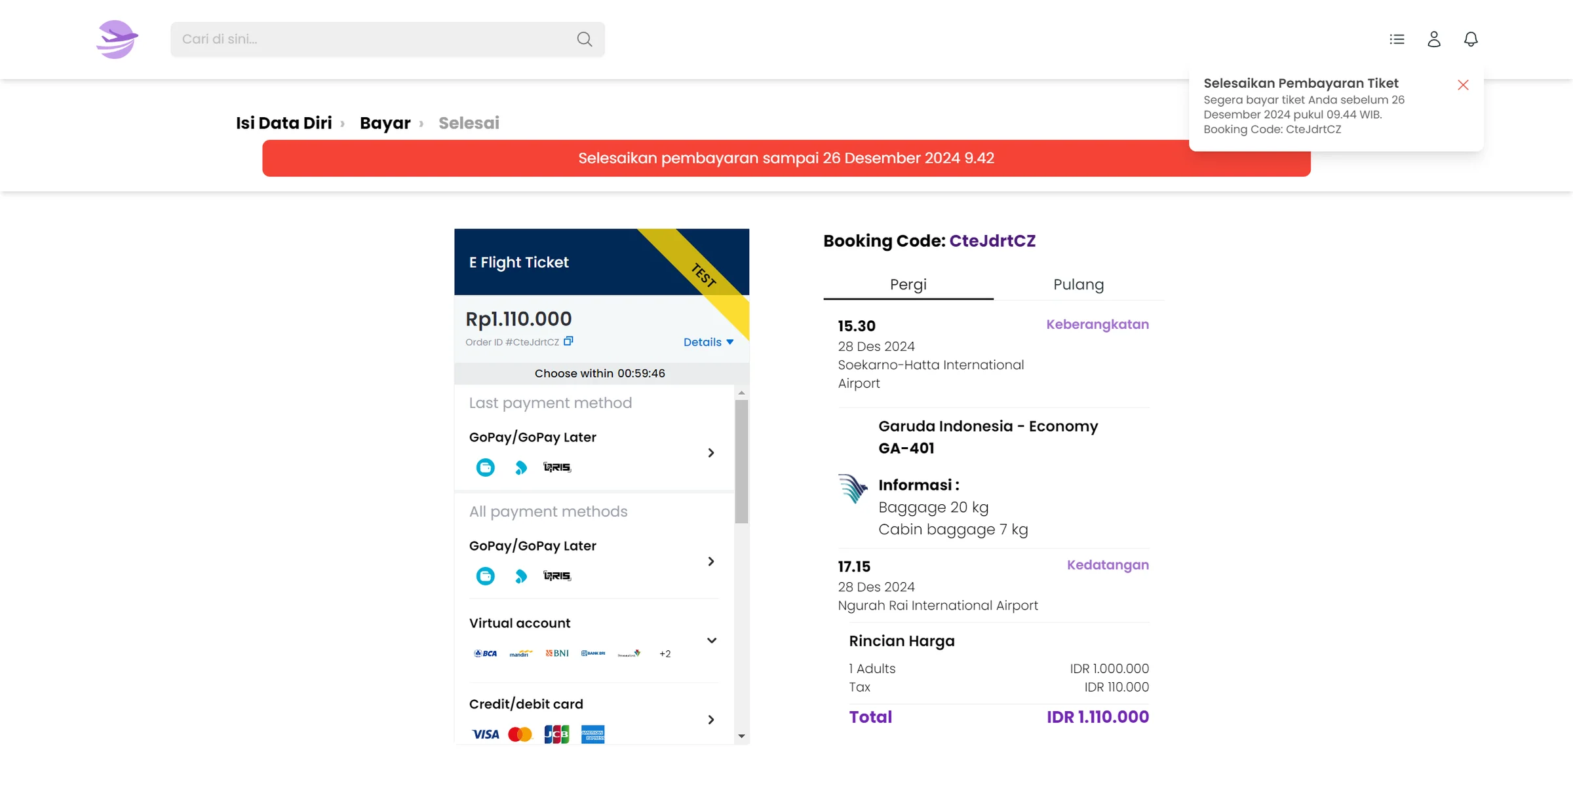Click the purple airplane site logo
Screen dimensions: 1573x808
click(x=117, y=39)
